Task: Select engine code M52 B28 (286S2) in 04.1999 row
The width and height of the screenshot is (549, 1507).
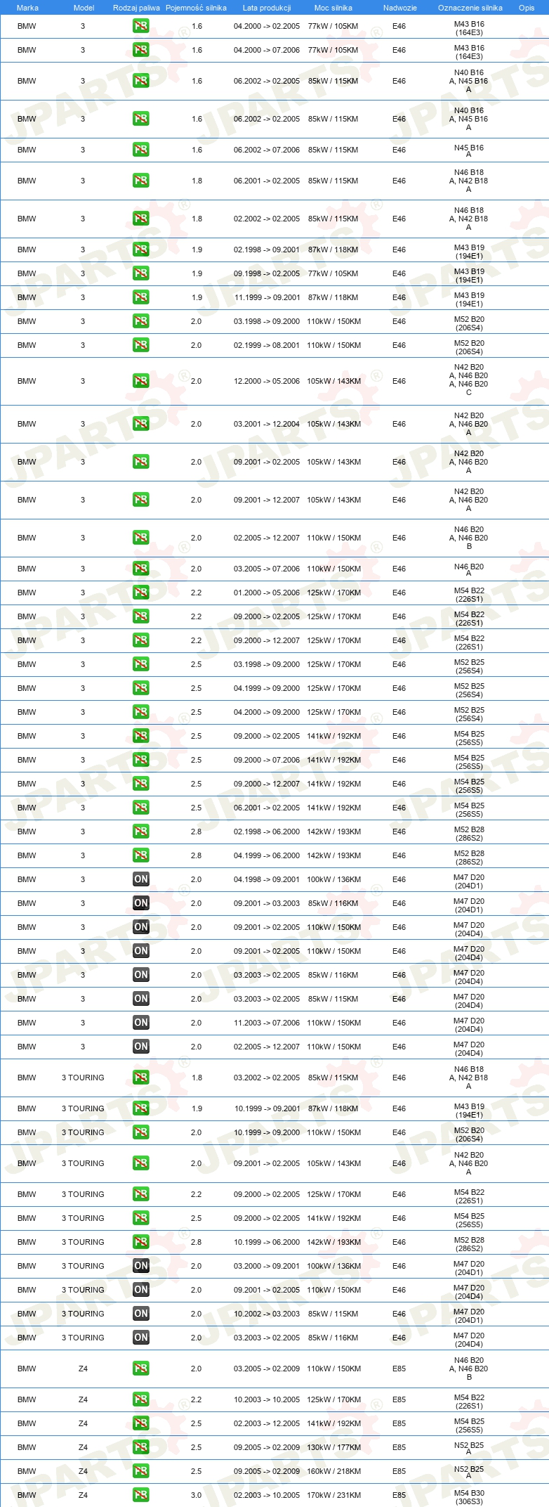Action: 469,858
